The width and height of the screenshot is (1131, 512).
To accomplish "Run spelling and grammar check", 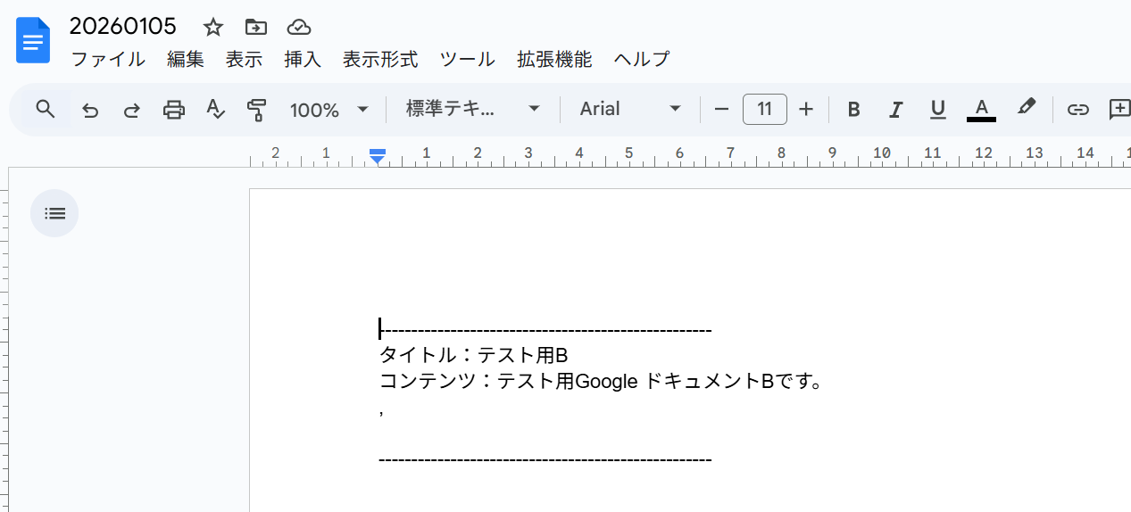I will click(x=215, y=110).
